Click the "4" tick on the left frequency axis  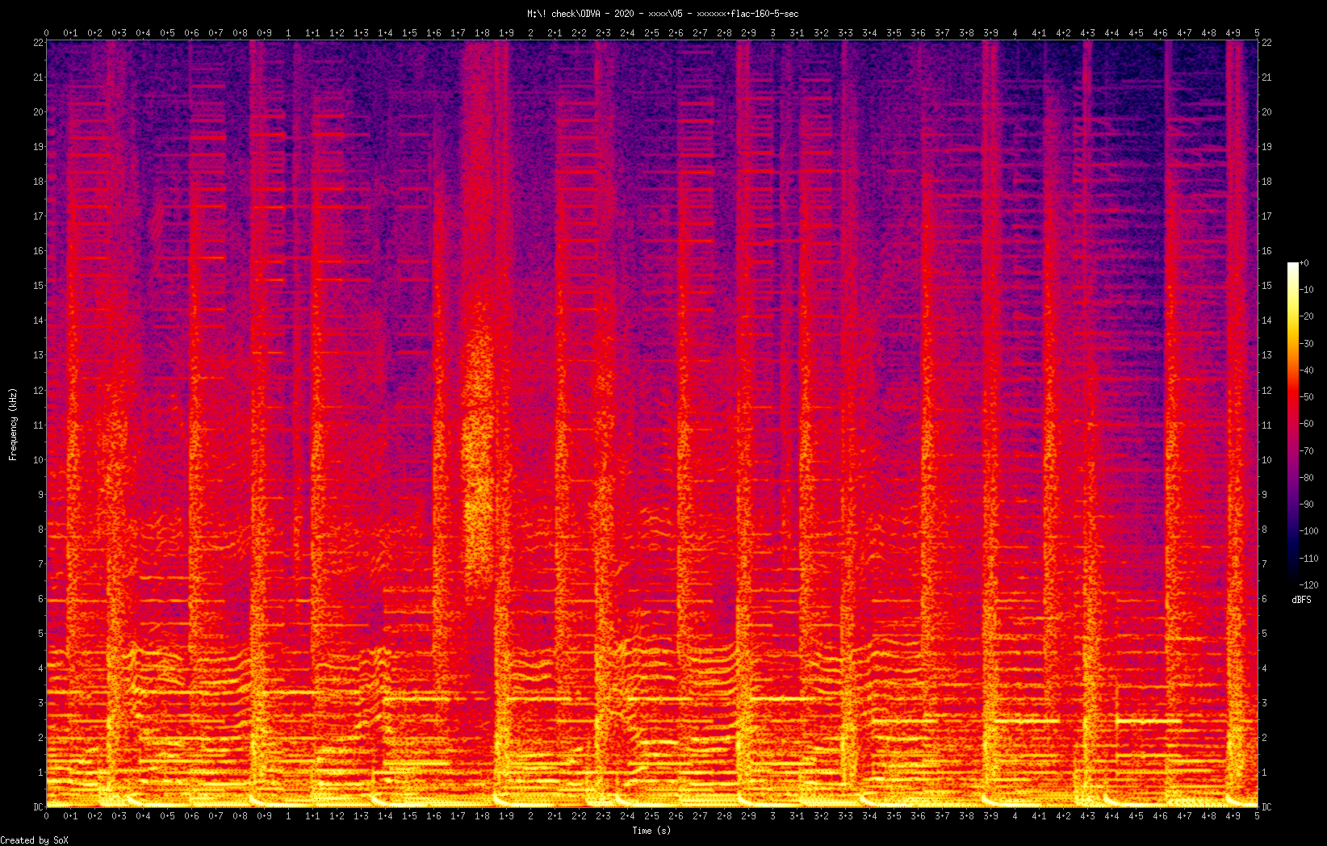40,668
